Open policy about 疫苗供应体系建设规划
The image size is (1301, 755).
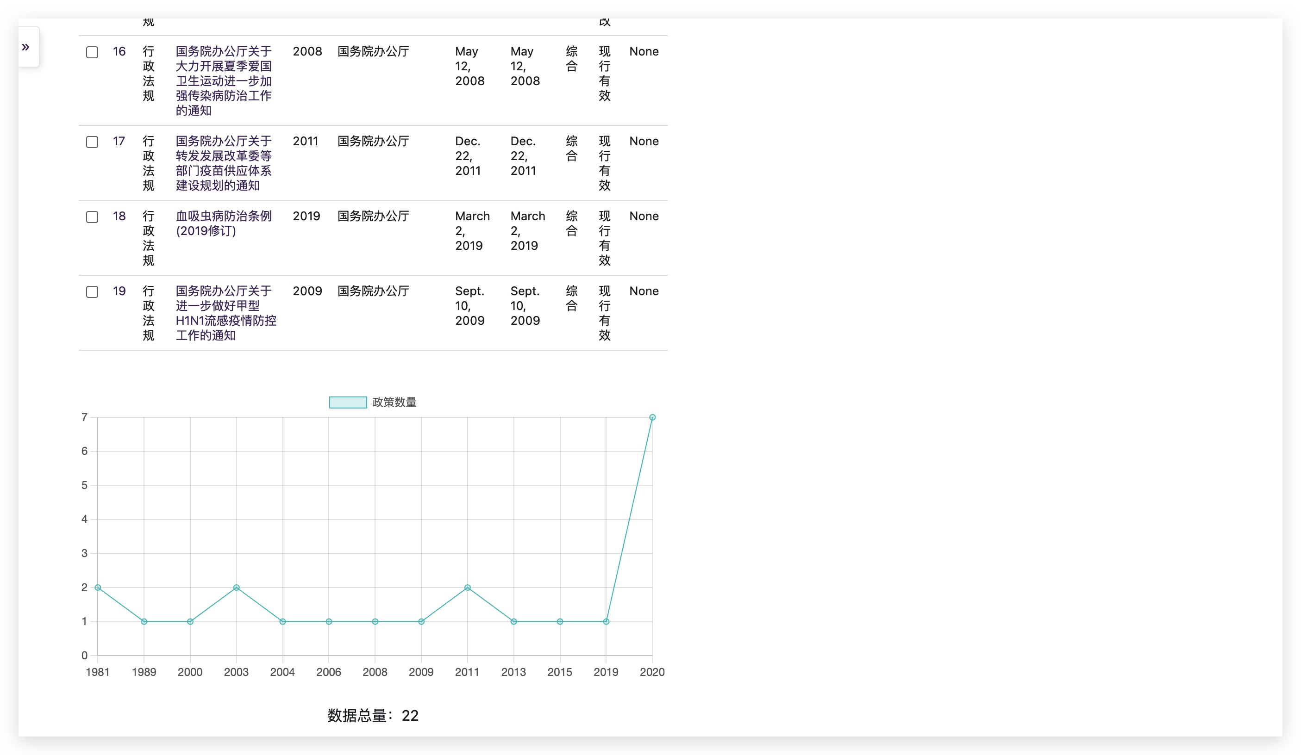(x=224, y=163)
